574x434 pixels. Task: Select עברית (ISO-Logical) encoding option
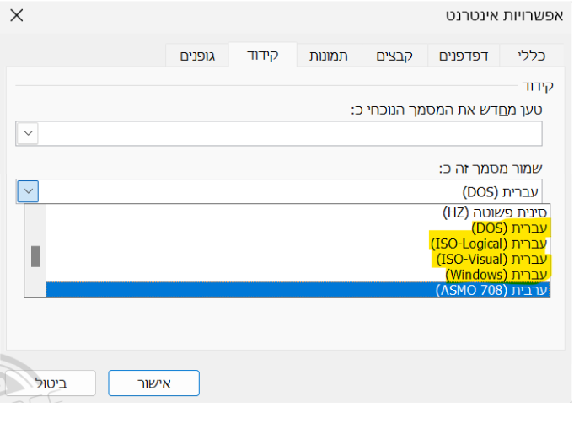click(489, 244)
